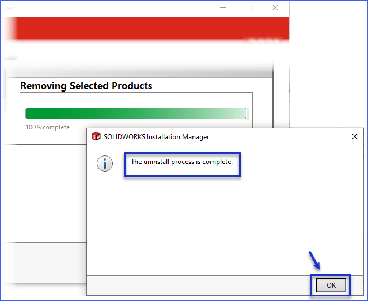Click the "Removing Selected Products" heading

pos(86,86)
